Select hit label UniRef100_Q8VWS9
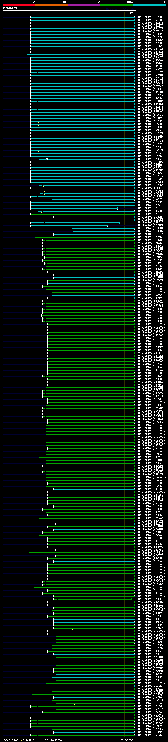Viewport: 168px width, 742px height. click(151, 83)
